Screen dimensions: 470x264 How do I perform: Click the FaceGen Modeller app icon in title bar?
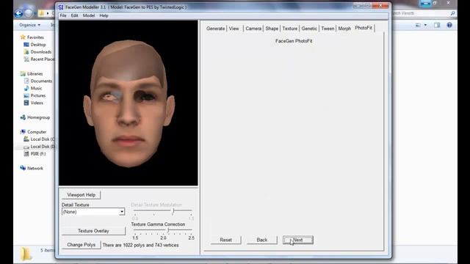(60, 7)
